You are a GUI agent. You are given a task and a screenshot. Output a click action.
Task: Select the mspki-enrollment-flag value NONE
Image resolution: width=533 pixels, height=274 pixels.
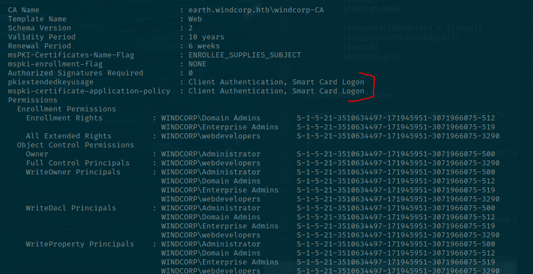pyautogui.click(x=197, y=64)
